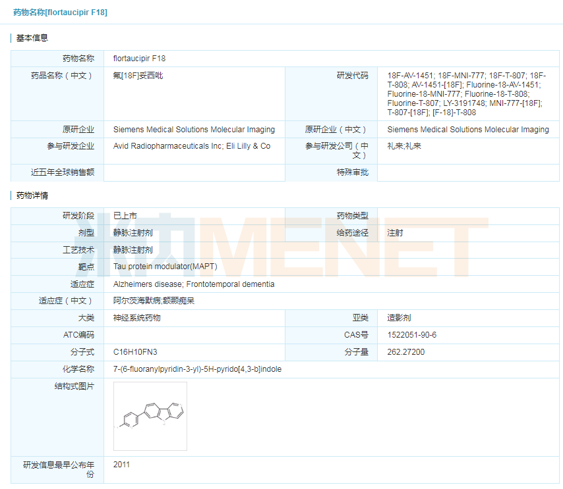Click Siemens value beside 原研企业（中文）
The height and width of the screenshot is (489, 563).
click(468, 130)
